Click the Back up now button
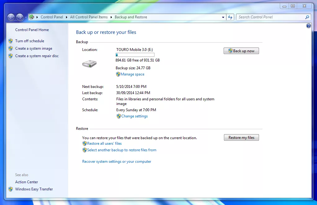The height and width of the screenshot is (205, 317). tap(241, 51)
